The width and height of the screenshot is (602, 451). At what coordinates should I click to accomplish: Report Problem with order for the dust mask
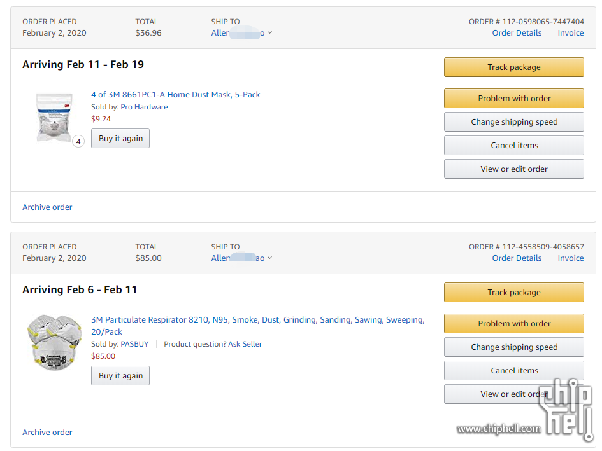click(514, 98)
